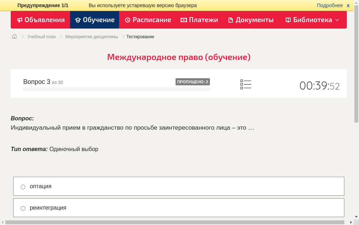Image resolution: width=359 pixels, height=225 pixels.
Task: Open the question list navigator icon
Action: (x=246, y=84)
